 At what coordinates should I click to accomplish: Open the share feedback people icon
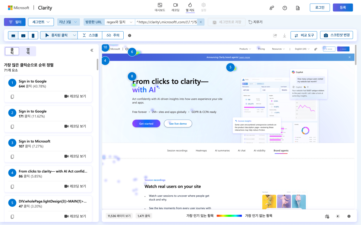[x=272, y=8]
